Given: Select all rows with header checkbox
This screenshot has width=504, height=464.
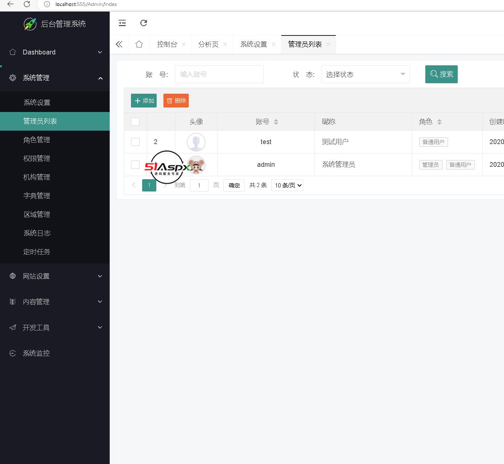Looking at the screenshot, I should point(135,122).
